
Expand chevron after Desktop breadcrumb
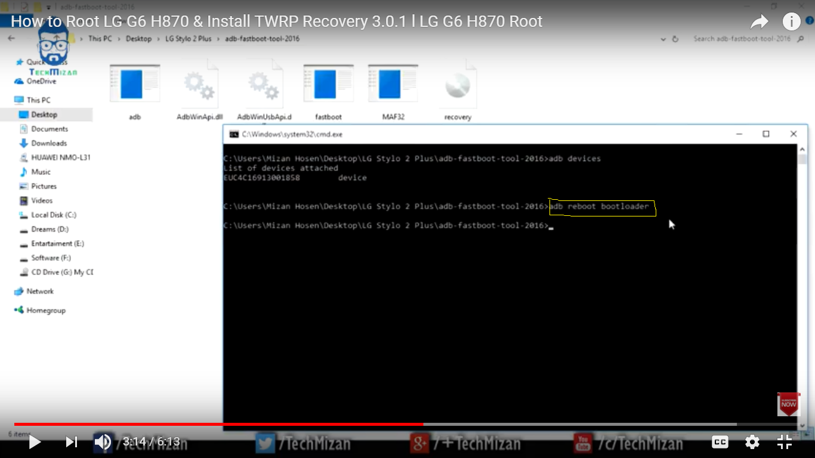(x=159, y=39)
